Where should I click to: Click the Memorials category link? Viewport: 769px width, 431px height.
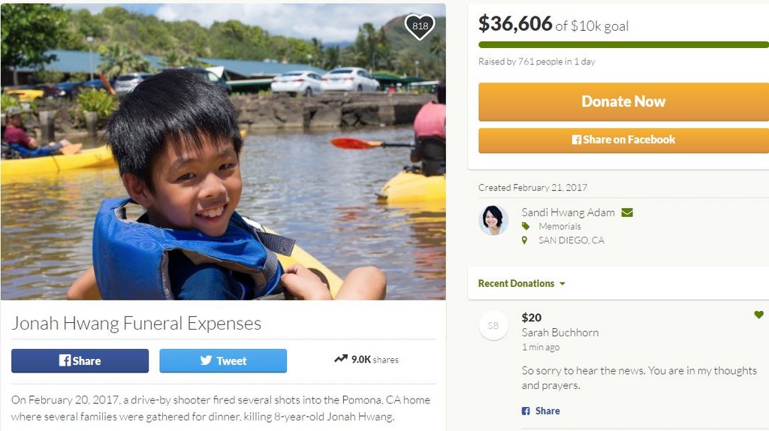559,226
